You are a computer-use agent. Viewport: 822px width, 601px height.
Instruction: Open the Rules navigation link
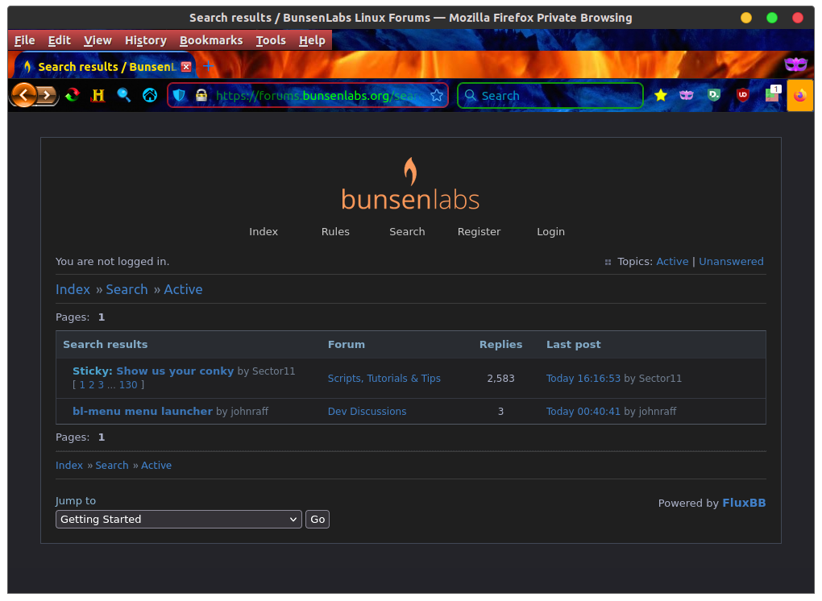[x=335, y=231]
